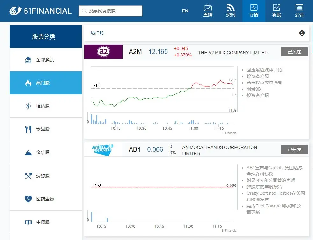This screenshot has height=240, width=313.
Task: Open 致股东的年度报告 item
Action: [x=264, y=187]
